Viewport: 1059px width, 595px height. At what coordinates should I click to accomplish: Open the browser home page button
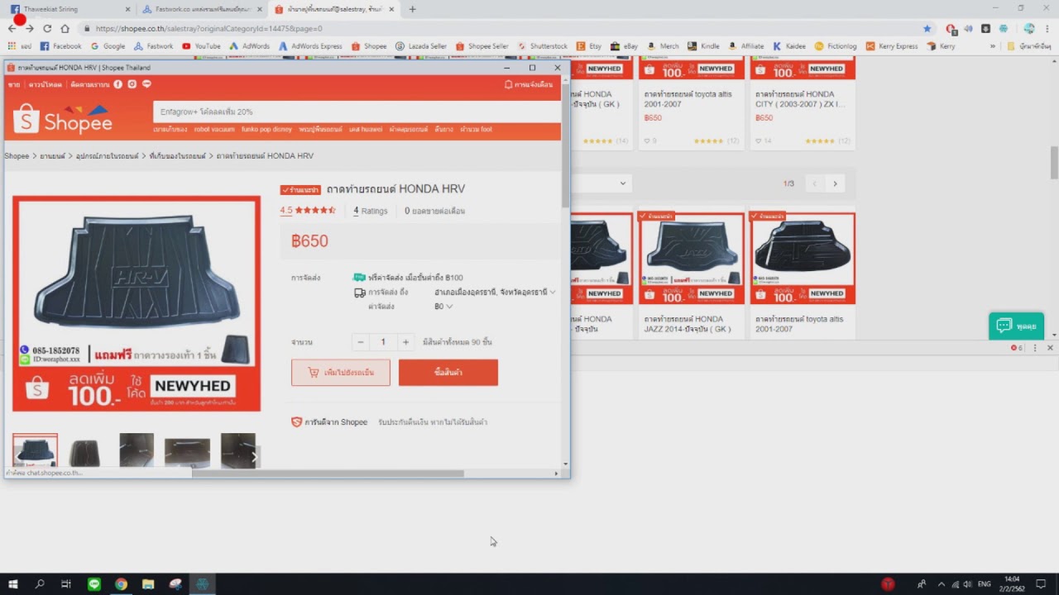(x=65, y=28)
